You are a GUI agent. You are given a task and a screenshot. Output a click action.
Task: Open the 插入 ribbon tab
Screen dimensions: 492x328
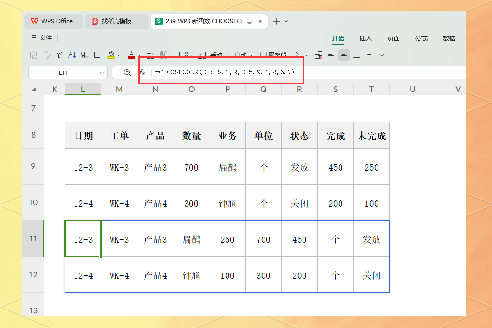[365, 38]
